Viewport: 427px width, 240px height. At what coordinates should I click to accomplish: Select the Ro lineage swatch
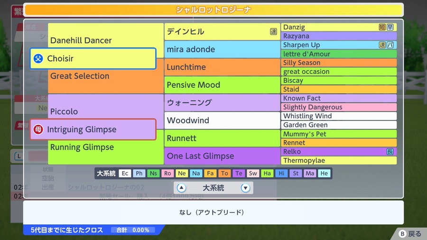[167, 173]
